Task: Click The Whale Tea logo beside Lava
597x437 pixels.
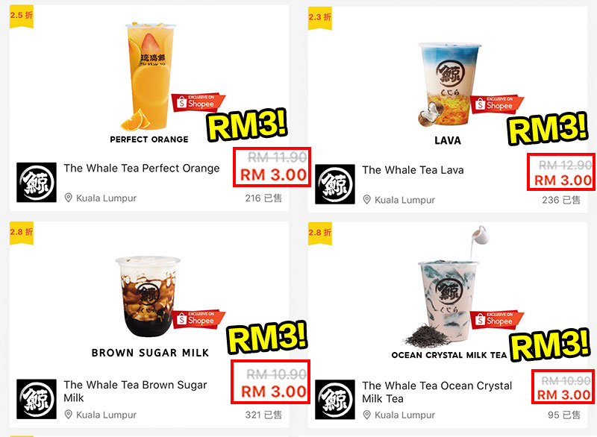Action: tap(335, 184)
